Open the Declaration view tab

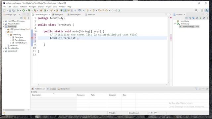[x=64, y=89]
